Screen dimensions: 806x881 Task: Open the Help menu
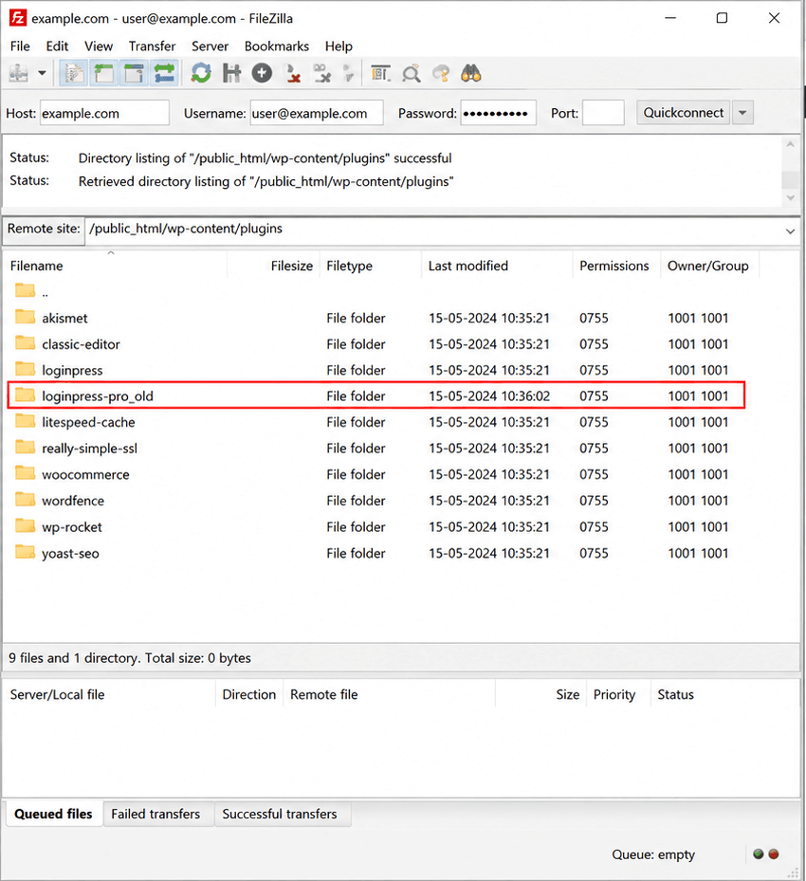click(339, 46)
